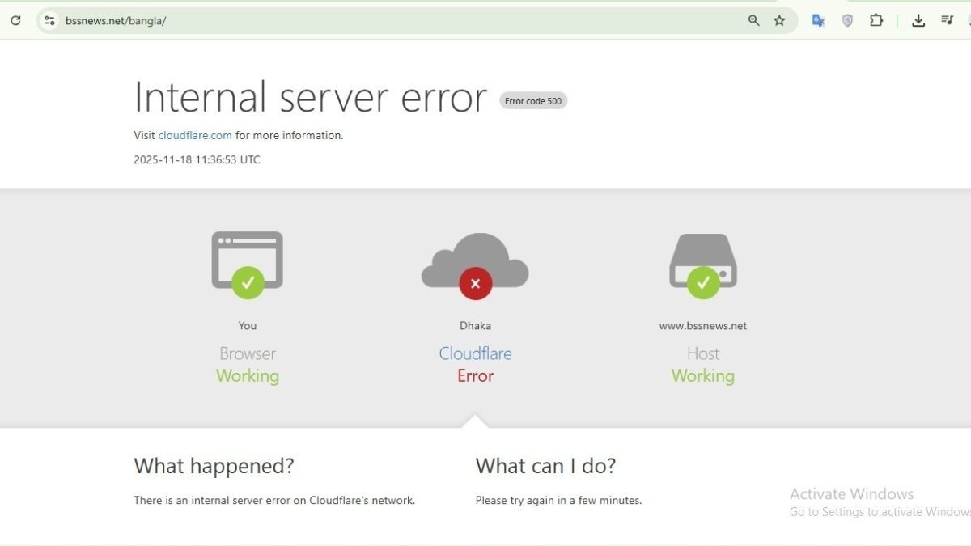Click the zoom magnifier icon in address bar
Screen dimensions: 971x546
point(753,21)
